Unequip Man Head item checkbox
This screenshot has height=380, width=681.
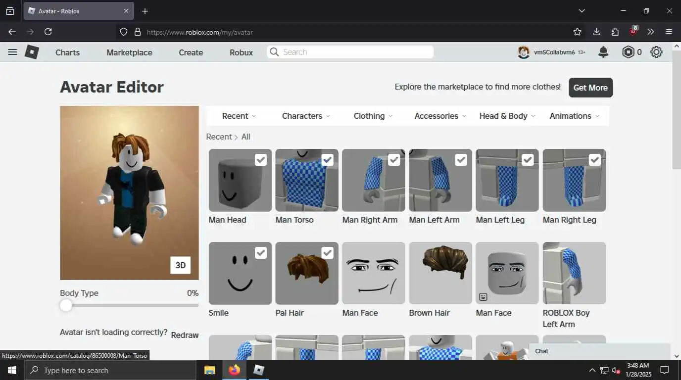pos(261,160)
